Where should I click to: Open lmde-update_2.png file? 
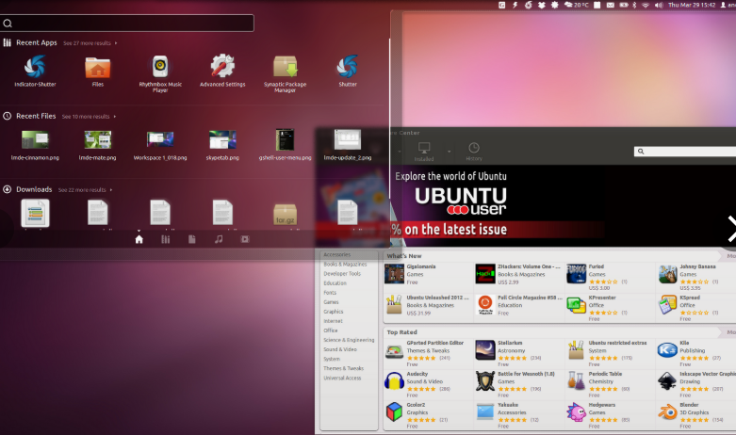pos(348,145)
